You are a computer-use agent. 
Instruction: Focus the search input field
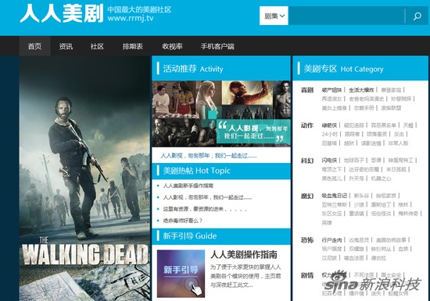click(346, 16)
